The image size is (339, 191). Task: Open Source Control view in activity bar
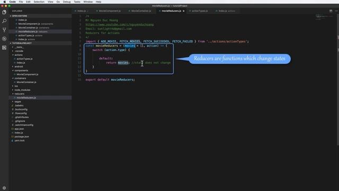[x=4, y=30]
